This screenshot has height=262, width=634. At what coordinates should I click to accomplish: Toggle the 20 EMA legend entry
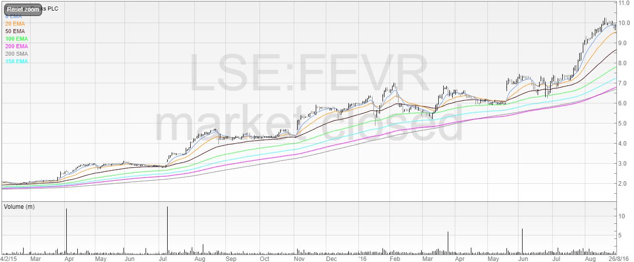click(14, 24)
